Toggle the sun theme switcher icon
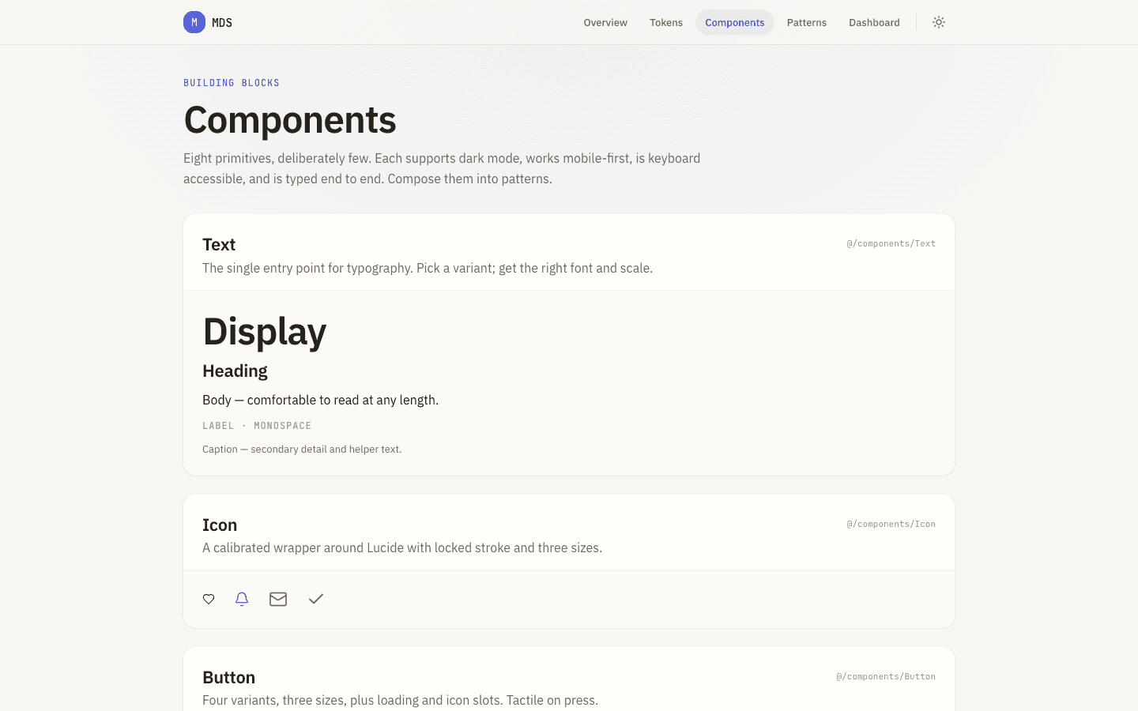 pos(939,22)
